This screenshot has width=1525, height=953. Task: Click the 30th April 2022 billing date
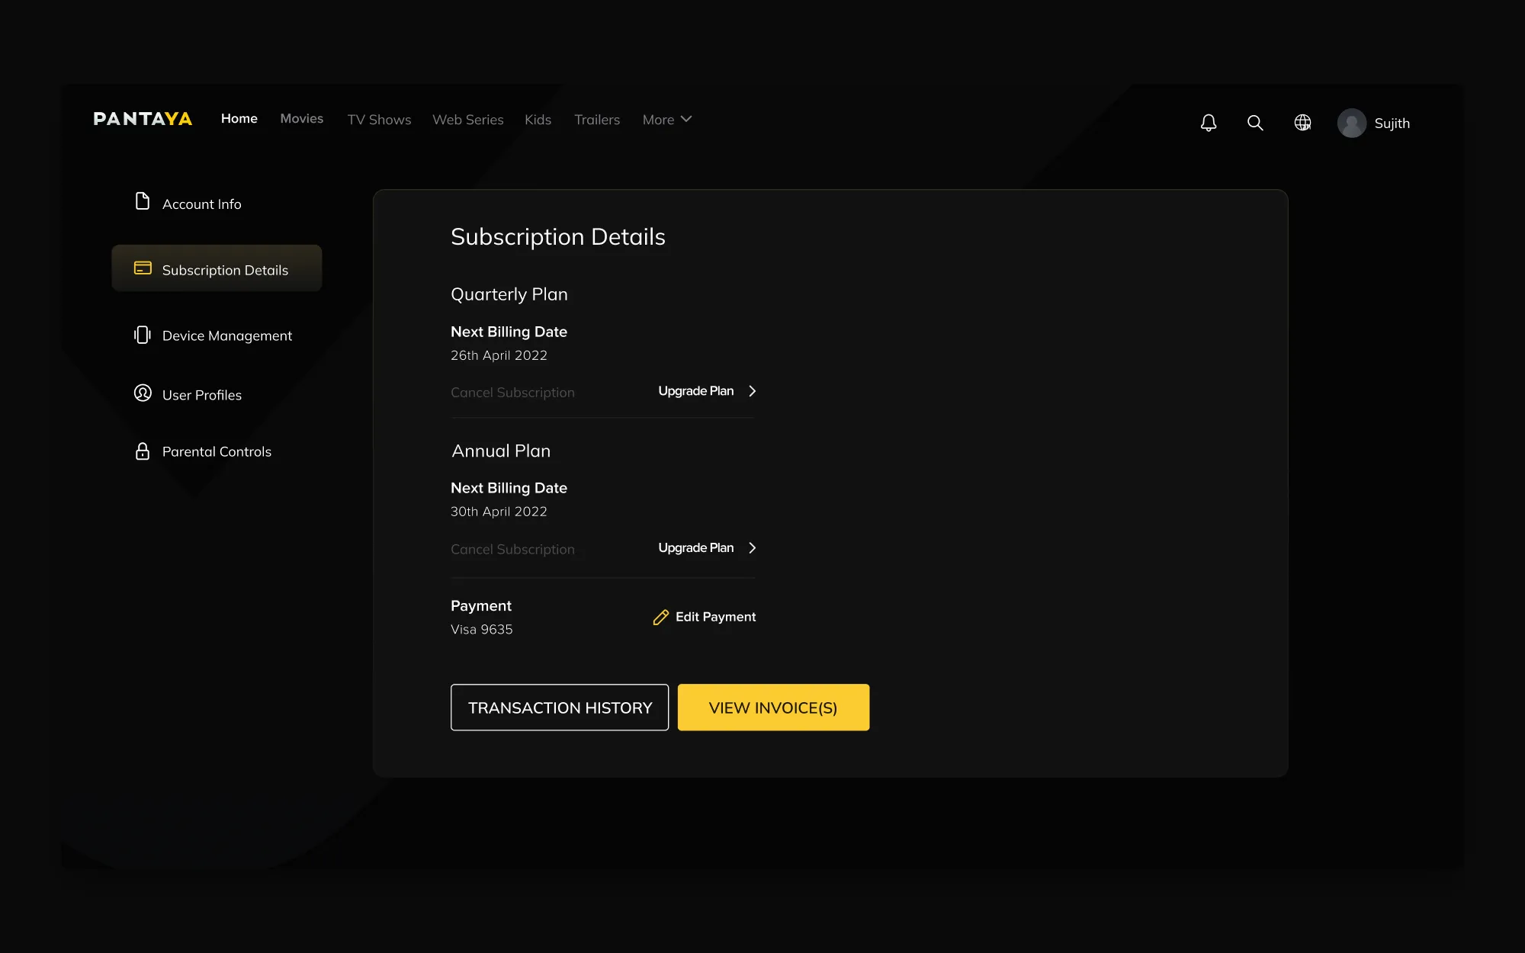coord(499,512)
